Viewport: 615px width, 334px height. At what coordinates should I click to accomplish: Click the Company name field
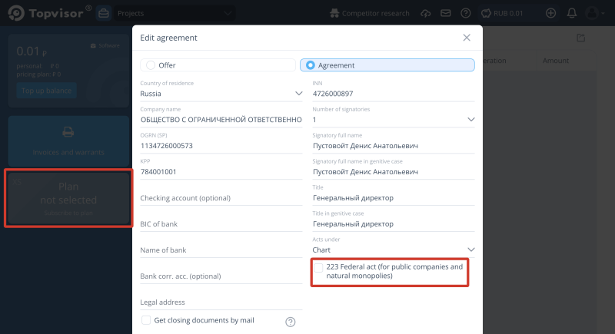point(221,120)
